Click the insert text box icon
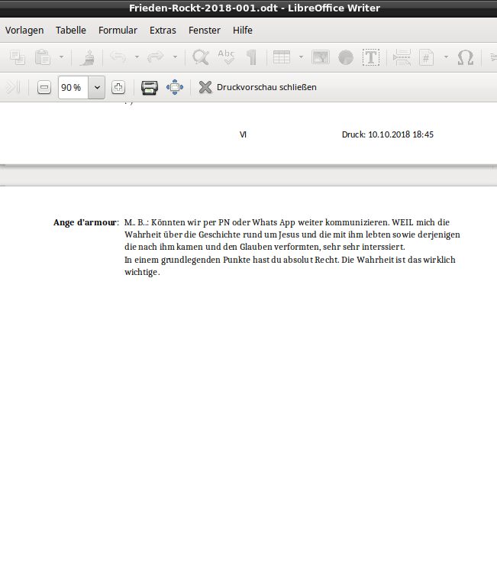Viewport: 497px width, 579px height. [371, 57]
